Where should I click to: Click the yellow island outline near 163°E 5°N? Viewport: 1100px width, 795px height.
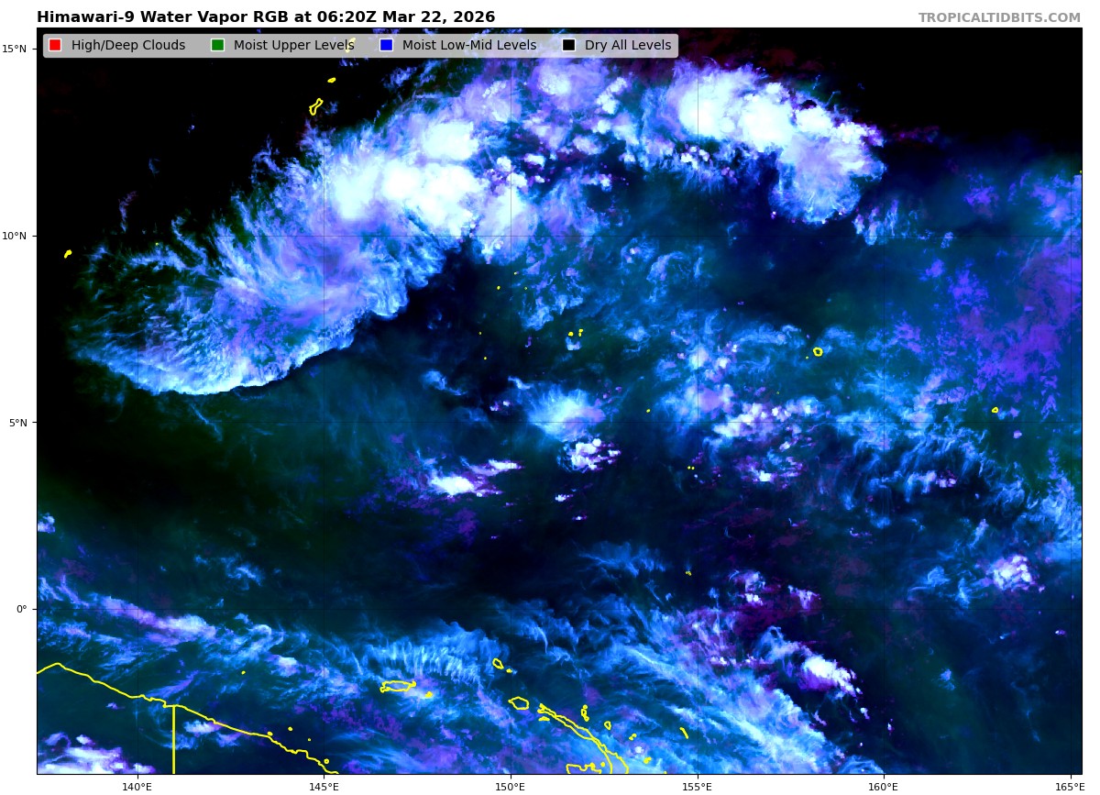[995, 410]
